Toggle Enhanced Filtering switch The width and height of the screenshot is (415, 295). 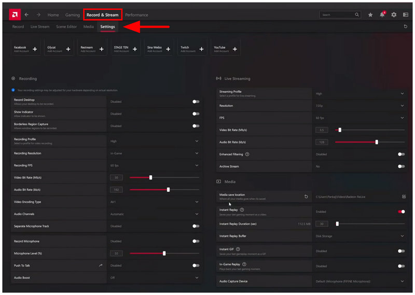(x=401, y=154)
